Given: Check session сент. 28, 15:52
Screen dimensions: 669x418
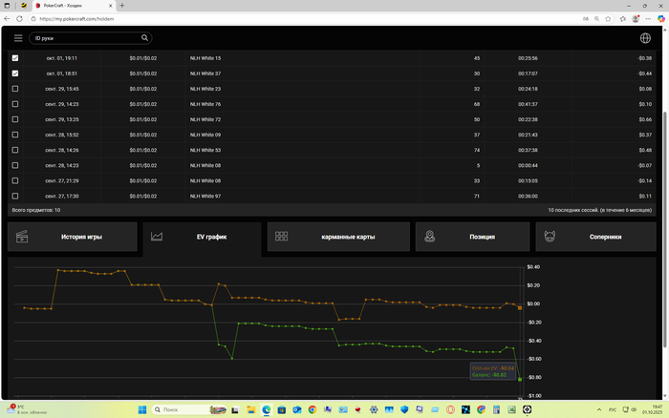Looking at the screenshot, I should (15, 135).
